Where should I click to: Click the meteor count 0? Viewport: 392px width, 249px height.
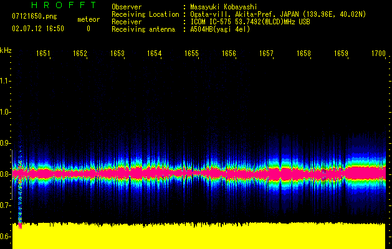tap(88, 29)
